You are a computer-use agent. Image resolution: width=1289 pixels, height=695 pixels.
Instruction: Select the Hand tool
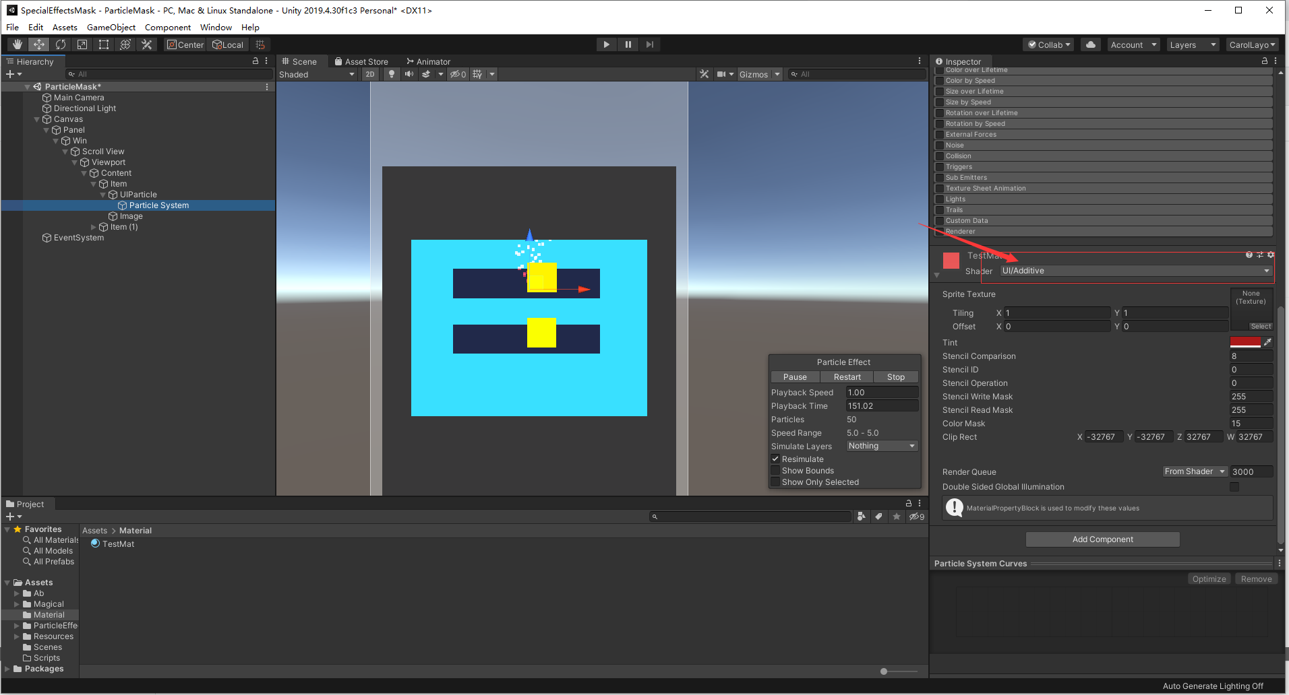[x=18, y=44]
